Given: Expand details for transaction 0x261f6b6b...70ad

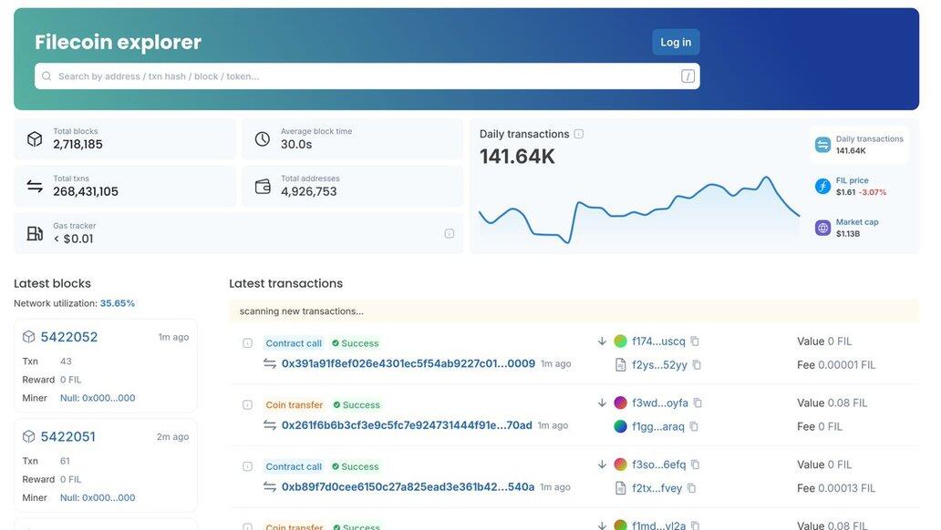Looking at the screenshot, I should (x=247, y=404).
